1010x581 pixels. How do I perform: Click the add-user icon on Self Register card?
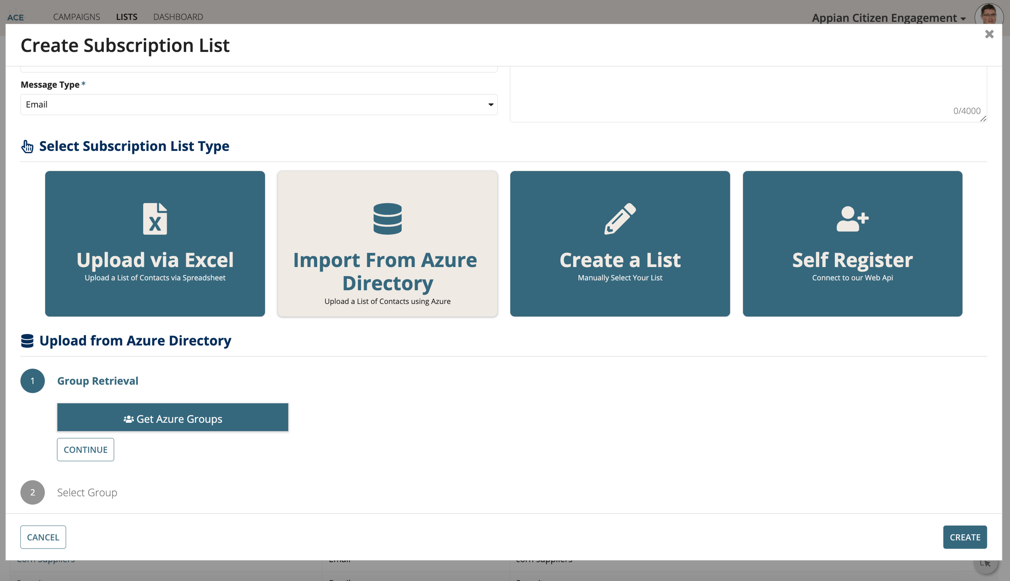[852, 219]
